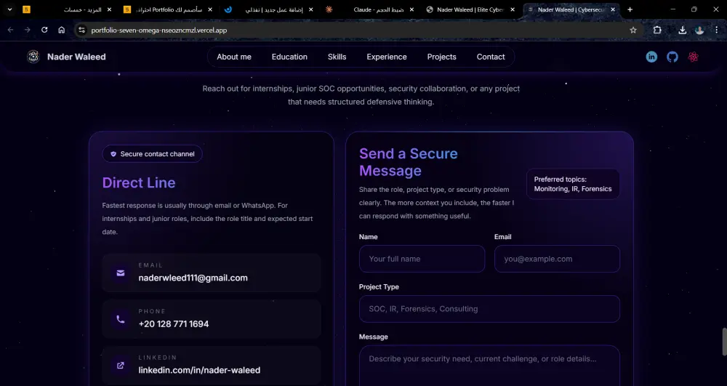Reload the page with the refresh icon

point(44,30)
